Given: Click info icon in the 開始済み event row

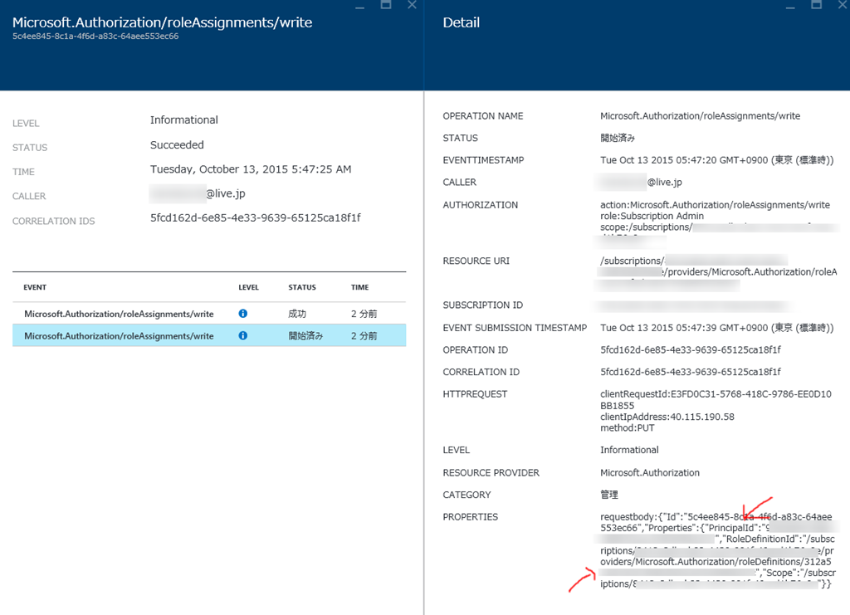Looking at the screenshot, I should 243,335.
